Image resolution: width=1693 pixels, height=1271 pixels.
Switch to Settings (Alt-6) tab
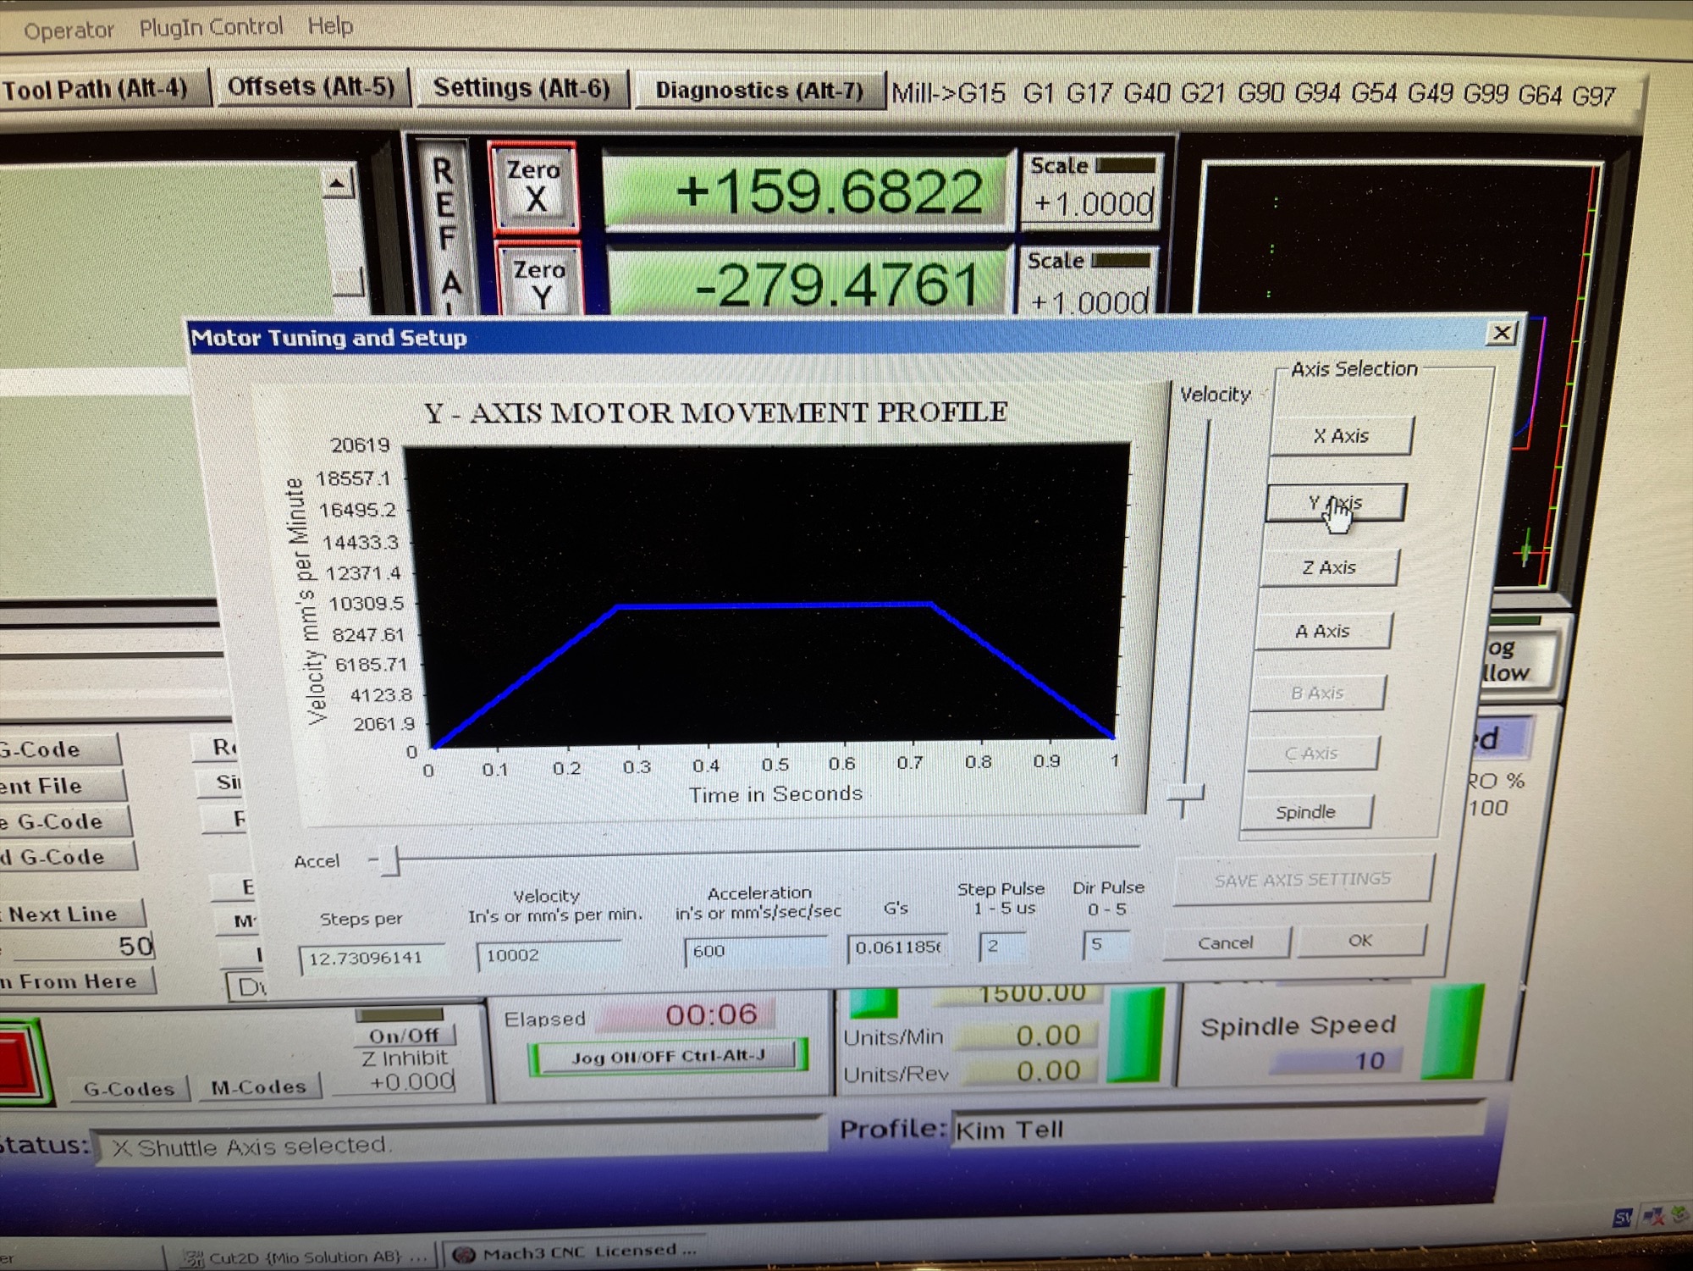point(521,88)
